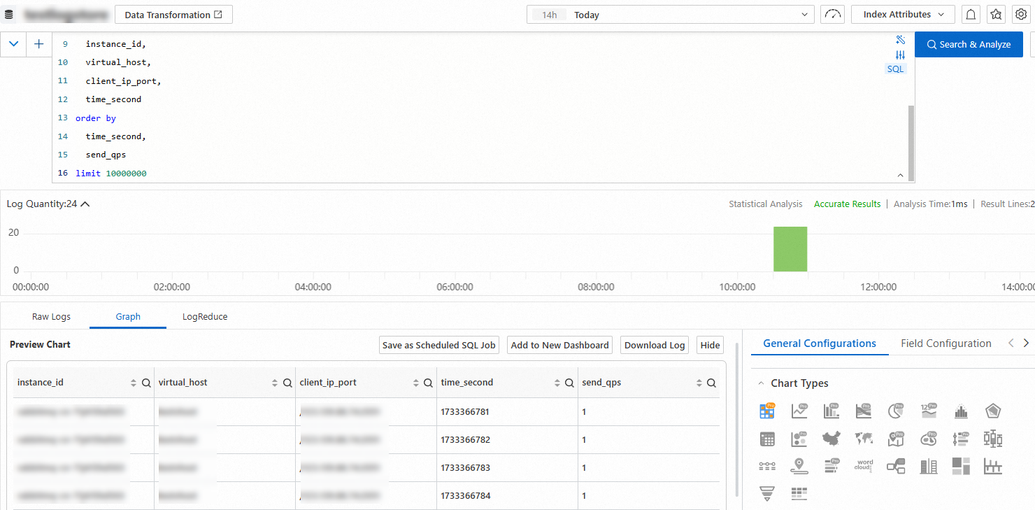
Task: Open the speedometer performance icon
Action: (x=832, y=15)
